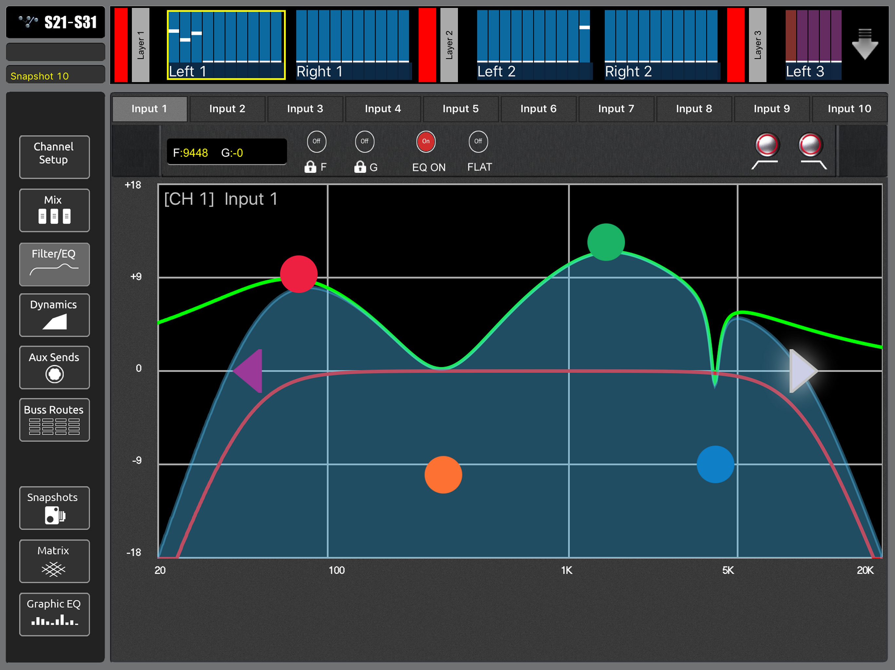Open Aux Sends panel

(x=54, y=367)
